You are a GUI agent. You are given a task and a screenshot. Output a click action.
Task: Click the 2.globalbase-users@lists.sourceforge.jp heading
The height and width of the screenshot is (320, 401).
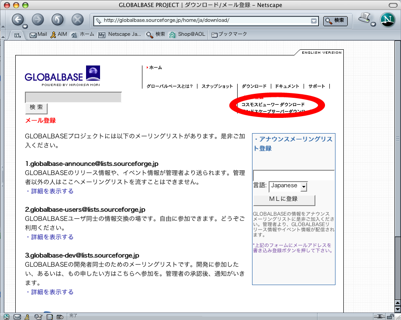[x=85, y=210]
